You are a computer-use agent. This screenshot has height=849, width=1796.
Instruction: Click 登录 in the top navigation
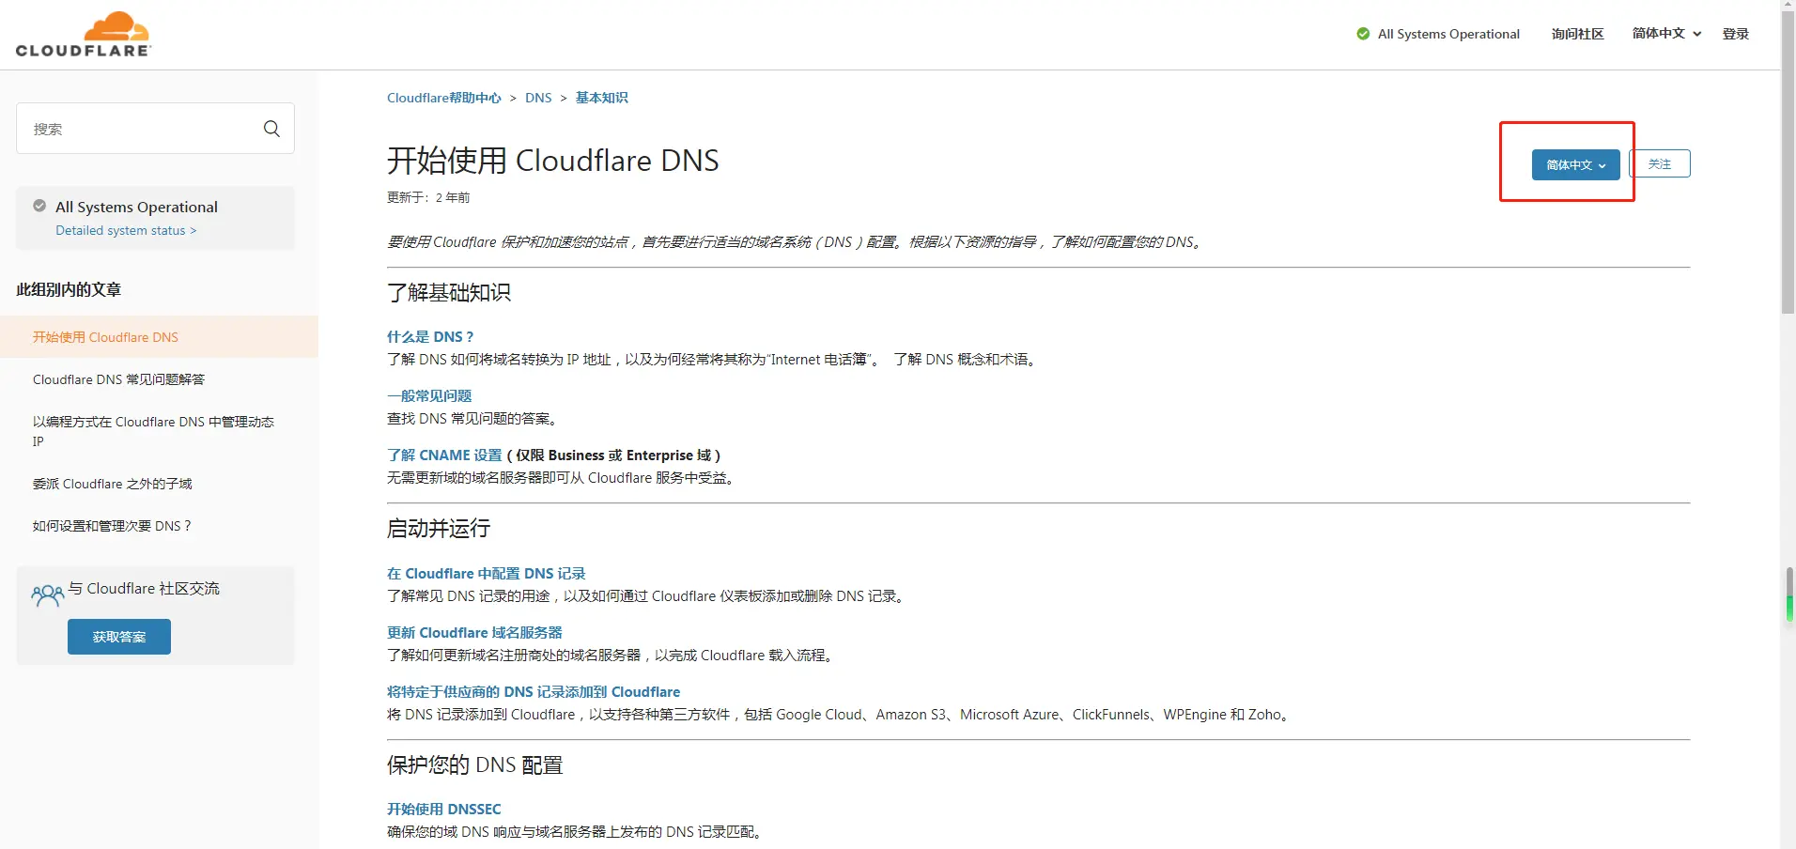[x=1735, y=34]
